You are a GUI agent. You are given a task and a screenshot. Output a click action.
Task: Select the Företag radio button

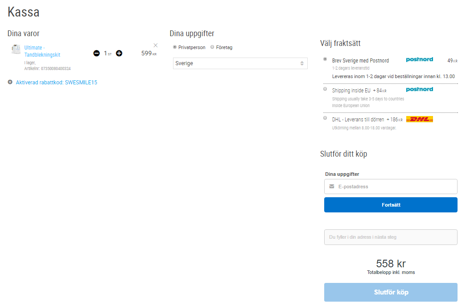[x=212, y=47]
